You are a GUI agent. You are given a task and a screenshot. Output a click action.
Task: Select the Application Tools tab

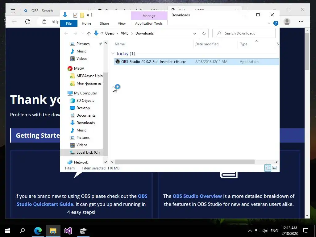point(149,23)
